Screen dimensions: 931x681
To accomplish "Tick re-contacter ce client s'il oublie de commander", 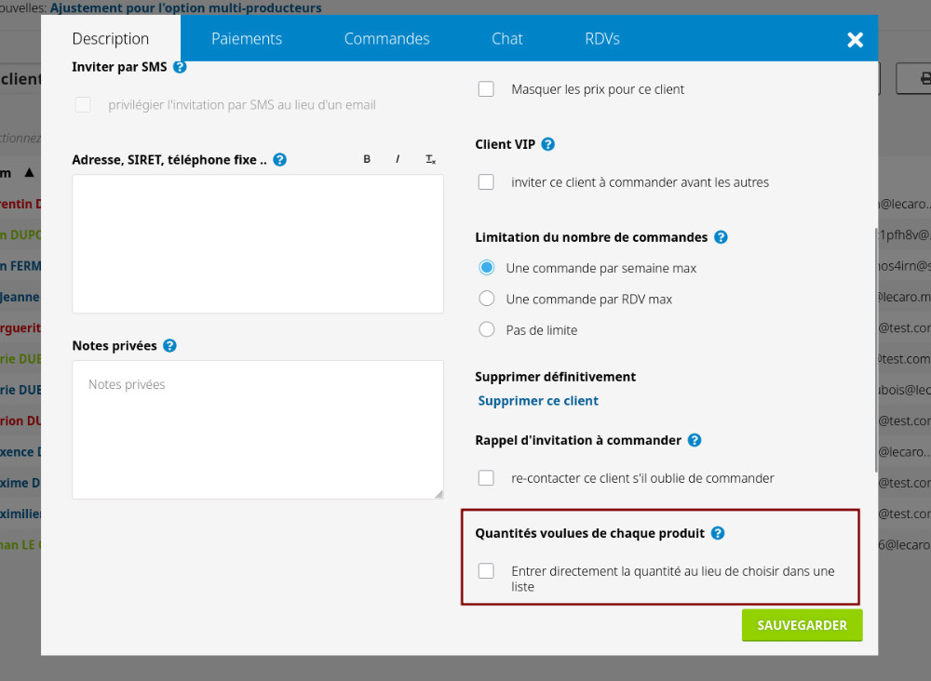I will [486, 478].
